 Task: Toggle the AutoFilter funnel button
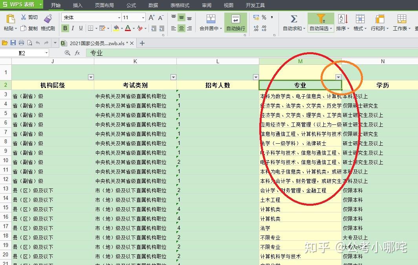(x=321, y=23)
